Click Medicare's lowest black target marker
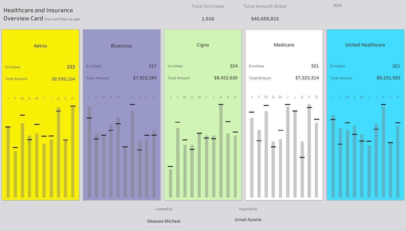This screenshot has width=406, height=231. tap(302, 157)
